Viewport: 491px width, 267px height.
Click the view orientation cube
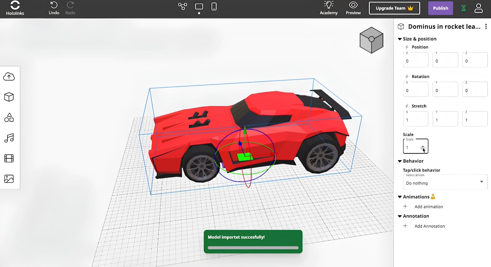[371, 40]
